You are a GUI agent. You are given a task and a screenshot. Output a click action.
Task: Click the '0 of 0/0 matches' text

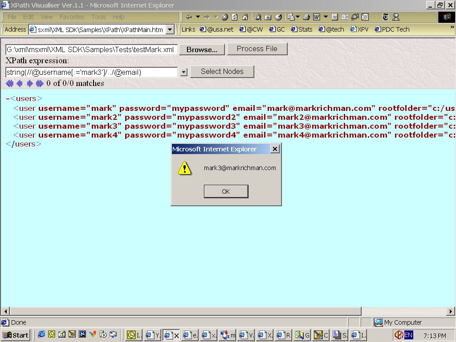[x=75, y=83]
